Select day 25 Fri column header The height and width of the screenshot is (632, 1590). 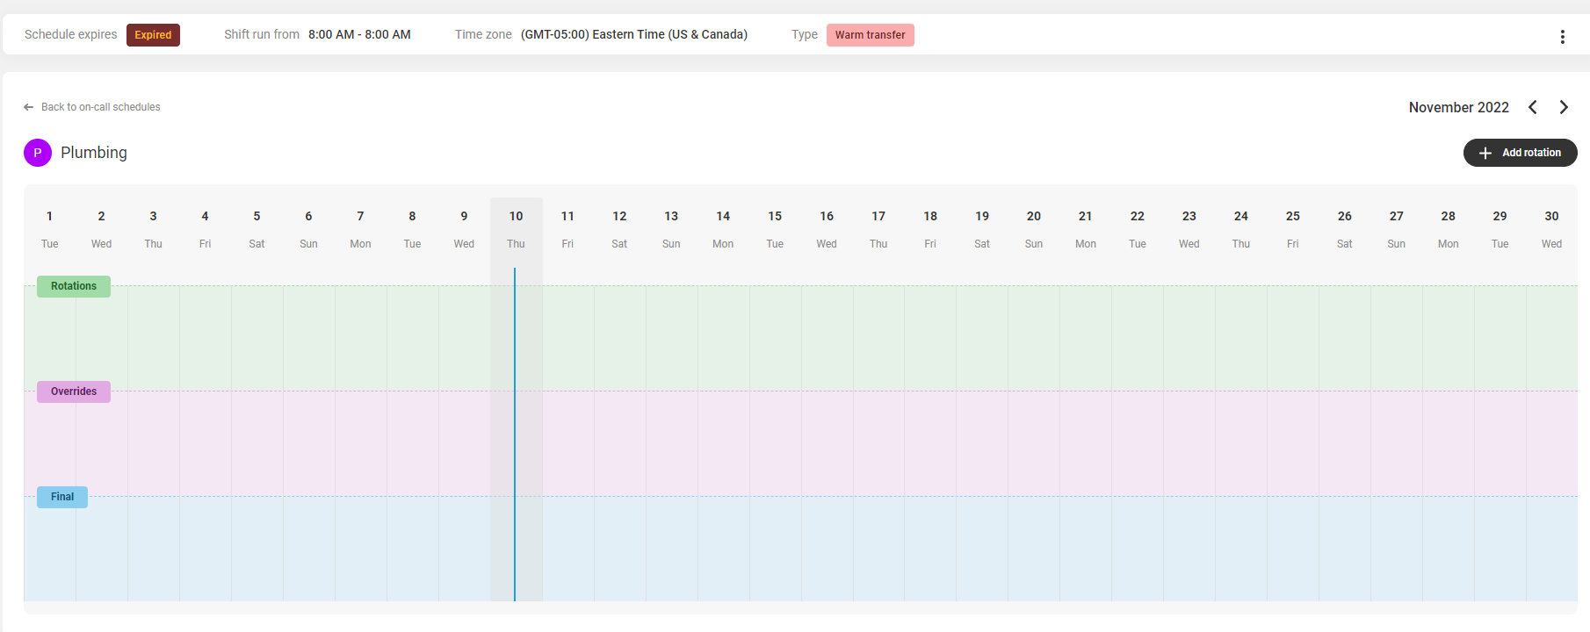1294,229
